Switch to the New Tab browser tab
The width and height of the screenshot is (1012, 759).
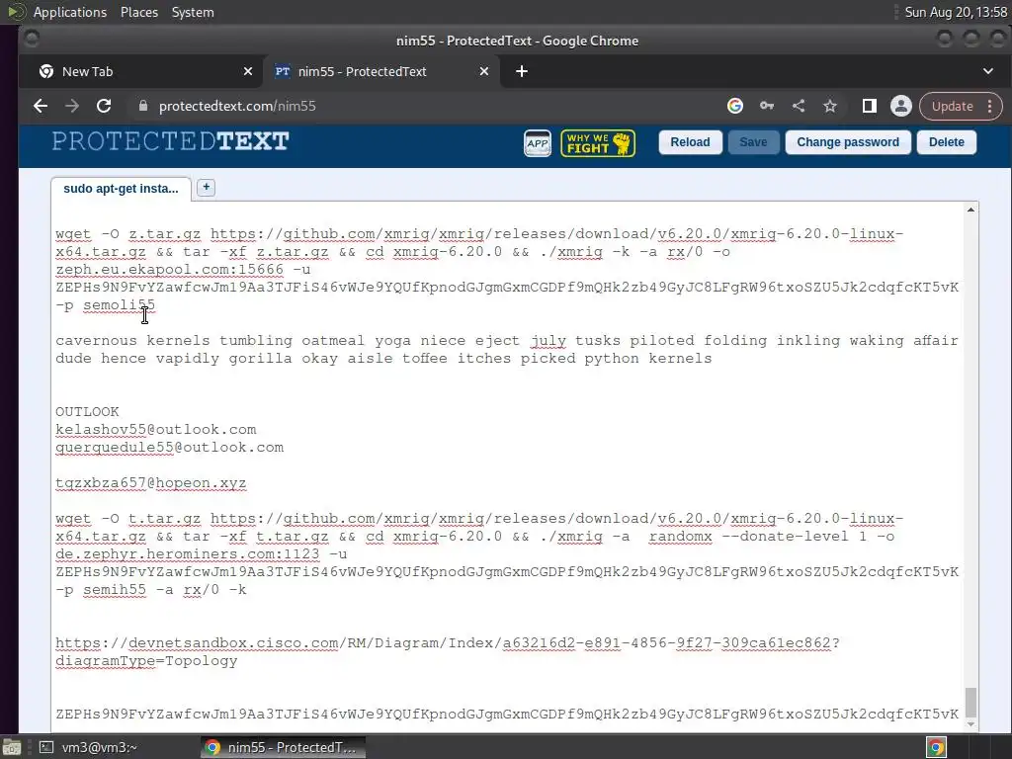pos(140,71)
